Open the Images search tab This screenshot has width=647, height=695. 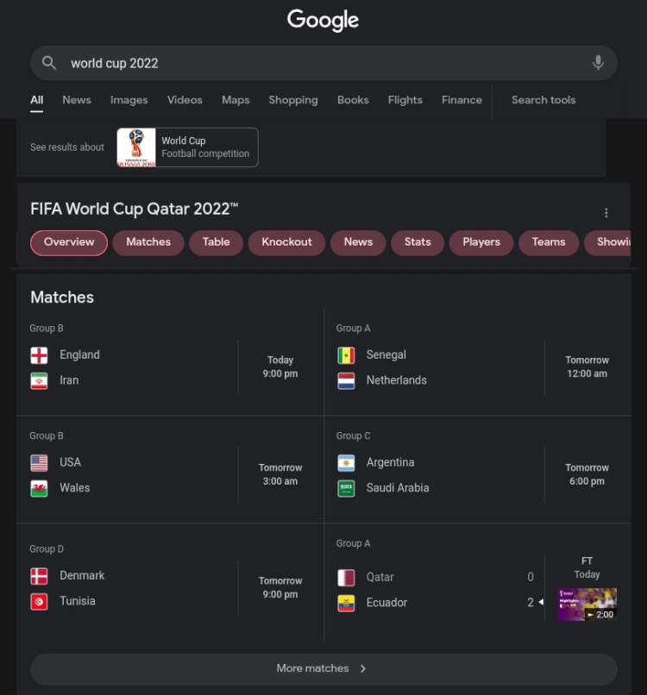tap(129, 100)
